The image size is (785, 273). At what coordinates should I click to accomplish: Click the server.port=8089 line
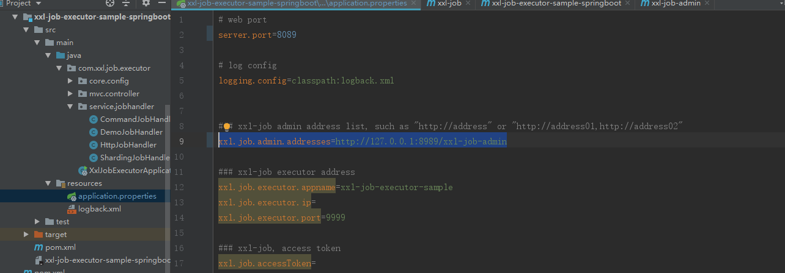click(257, 35)
